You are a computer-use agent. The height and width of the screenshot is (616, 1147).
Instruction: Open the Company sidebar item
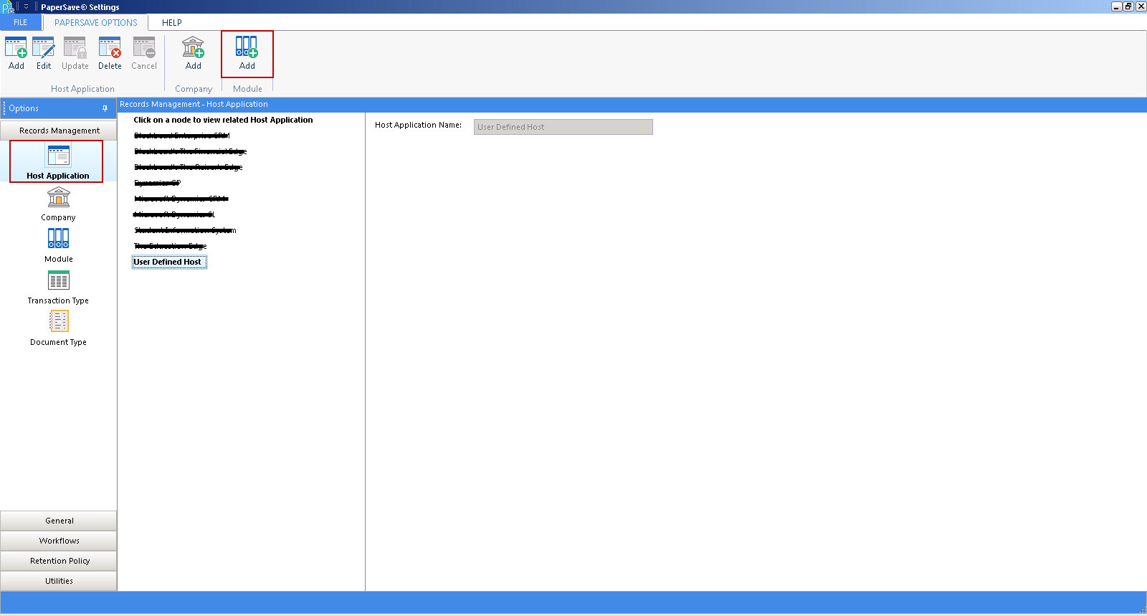pyautogui.click(x=58, y=204)
